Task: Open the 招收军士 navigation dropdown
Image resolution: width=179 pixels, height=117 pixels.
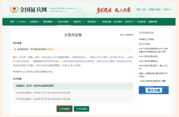Action: [x=79, y=22]
